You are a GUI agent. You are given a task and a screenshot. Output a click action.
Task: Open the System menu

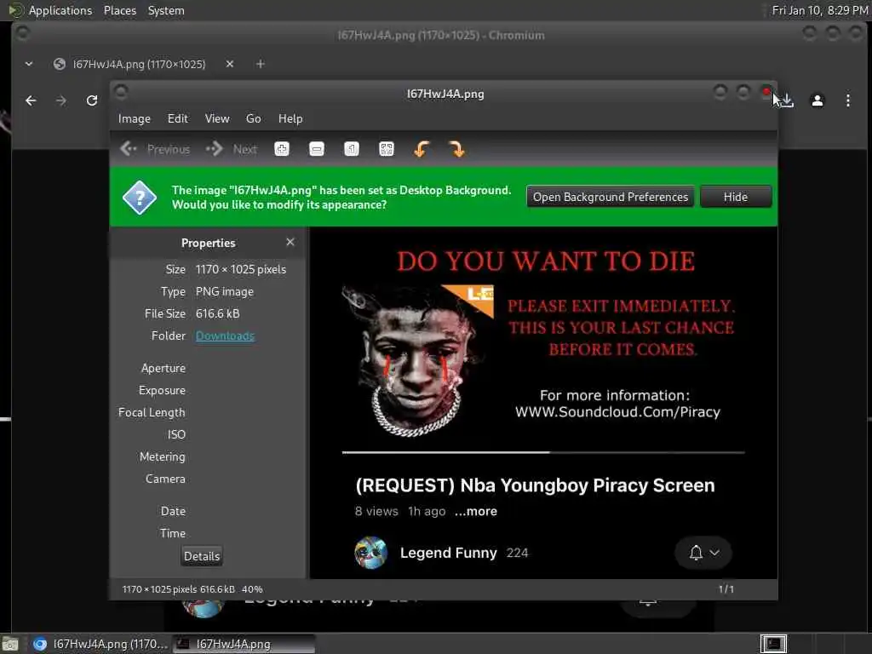tap(166, 10)
